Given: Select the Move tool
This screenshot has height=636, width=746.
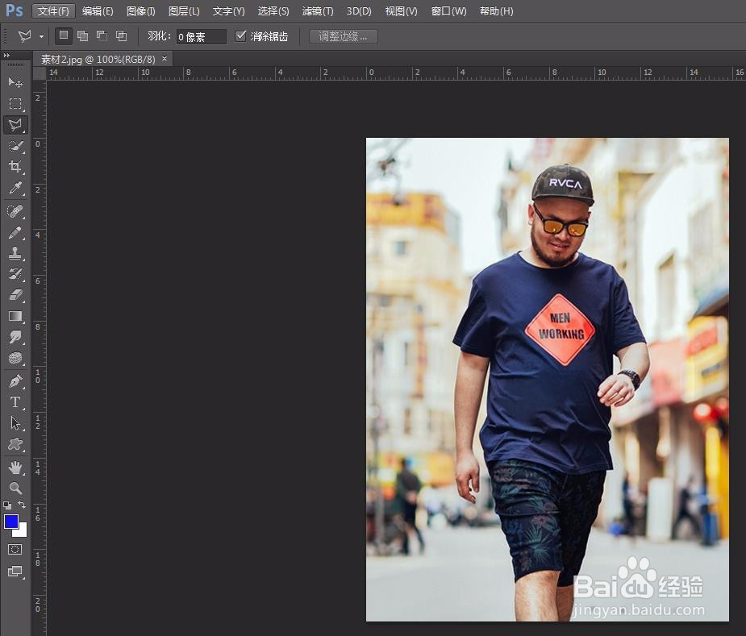Looking at the screenshot, I should click(x=15, y=83).
